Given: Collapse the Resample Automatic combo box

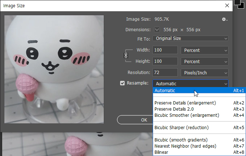Looking at the screenshot, I should 190,84.
